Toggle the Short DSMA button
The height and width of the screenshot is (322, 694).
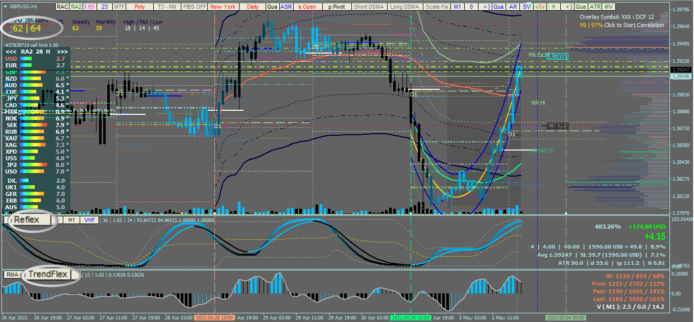point(369,7)
